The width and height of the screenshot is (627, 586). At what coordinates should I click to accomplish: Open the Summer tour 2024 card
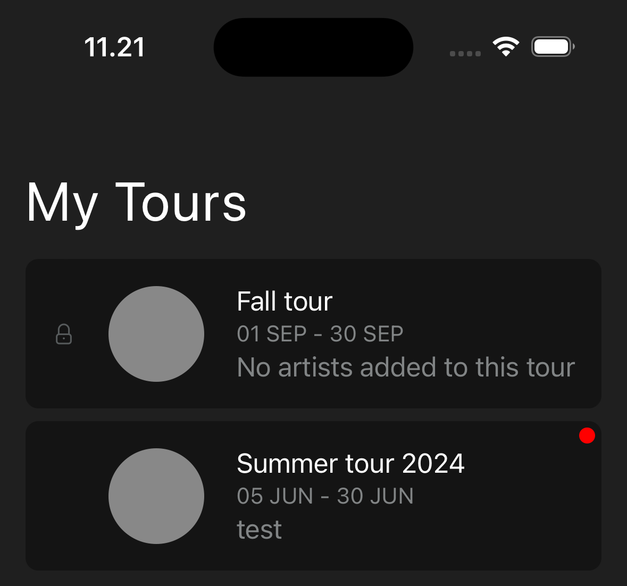pos(313,496)
